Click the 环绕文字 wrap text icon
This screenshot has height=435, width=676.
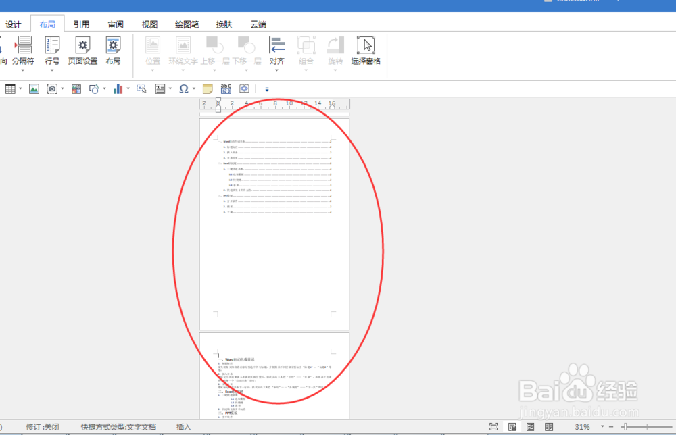click(x=183, y=45)
